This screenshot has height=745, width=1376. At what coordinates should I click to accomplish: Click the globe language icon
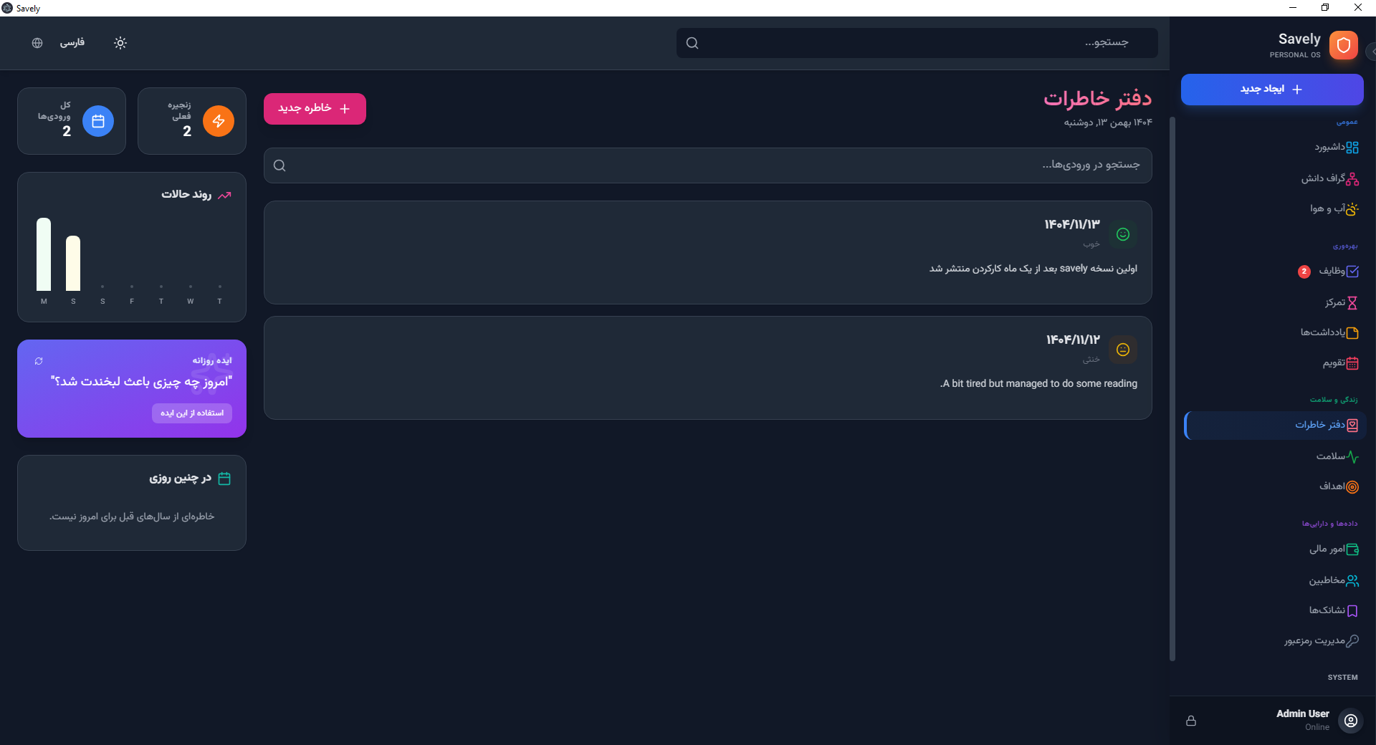[x=37, y=43]
